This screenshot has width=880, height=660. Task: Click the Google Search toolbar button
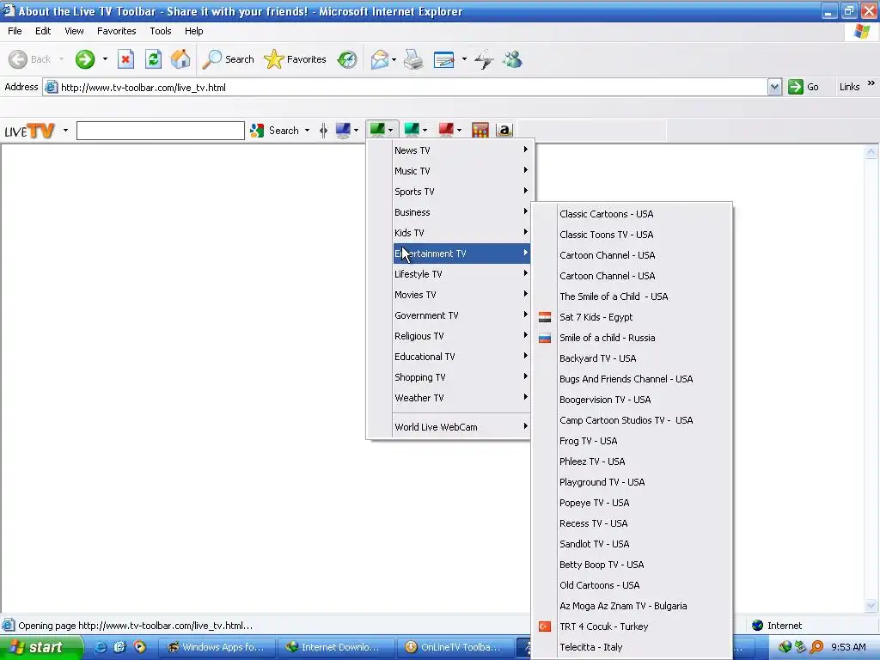pyautogui.click(x=275, y=131)
